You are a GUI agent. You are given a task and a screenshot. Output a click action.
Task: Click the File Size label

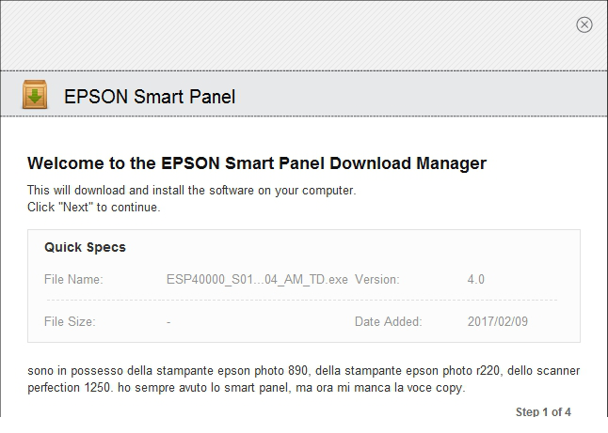click(70, 321)
